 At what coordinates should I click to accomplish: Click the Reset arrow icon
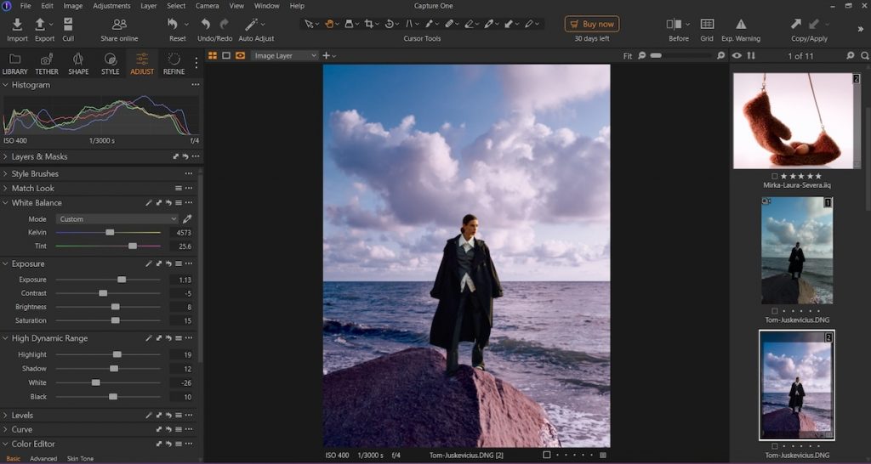click(x=173, y=24)
